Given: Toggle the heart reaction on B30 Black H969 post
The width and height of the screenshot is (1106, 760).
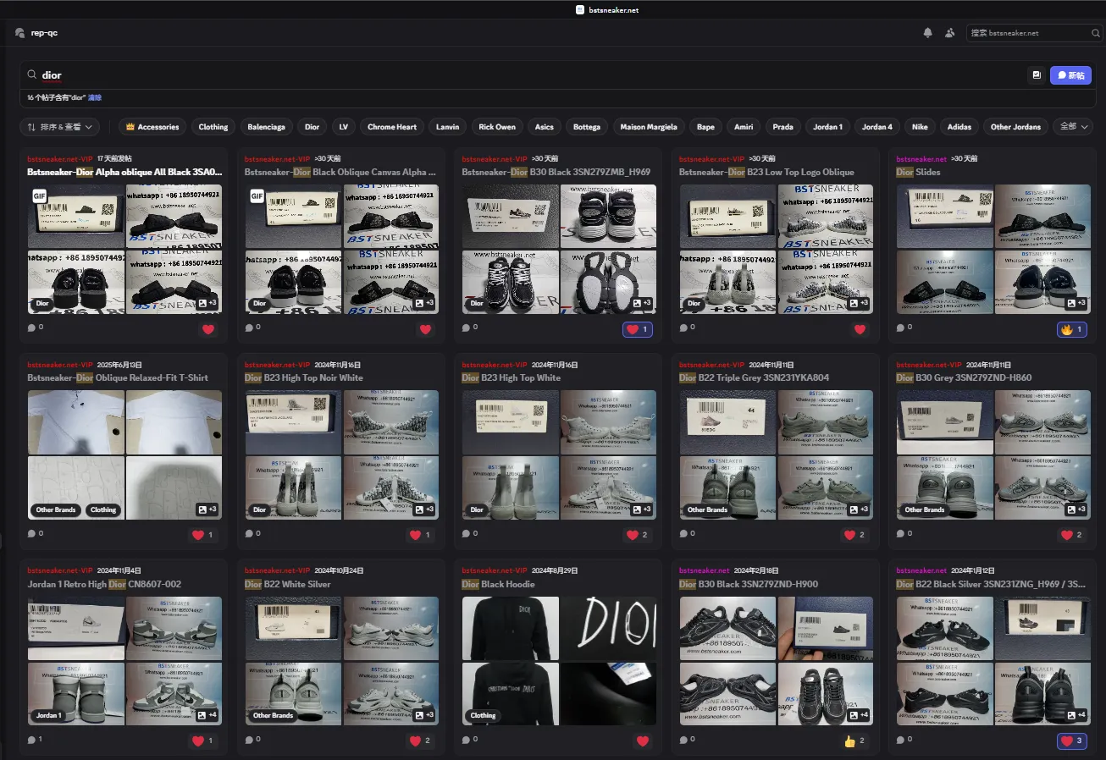Looking at the screenshot, I should pos(638,329).
